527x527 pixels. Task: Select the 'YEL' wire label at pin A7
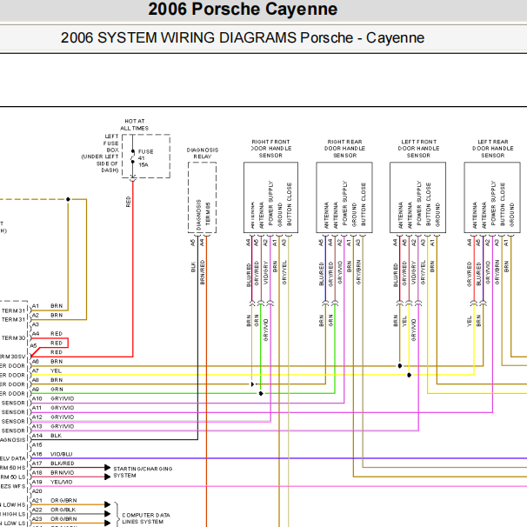pyautogui.click(x=56, y=370)
